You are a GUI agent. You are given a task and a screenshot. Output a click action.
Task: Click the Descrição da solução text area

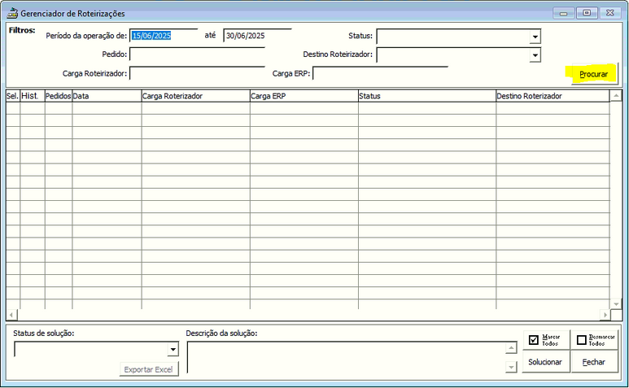pyautogui.click(x=346, y=357)
